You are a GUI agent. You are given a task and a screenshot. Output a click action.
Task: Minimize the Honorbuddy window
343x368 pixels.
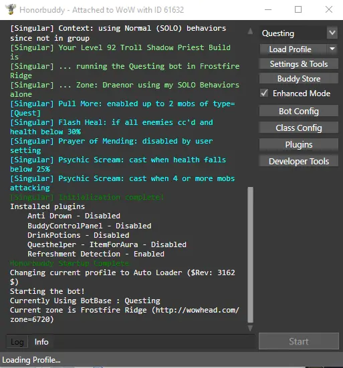tap(268, 9)
